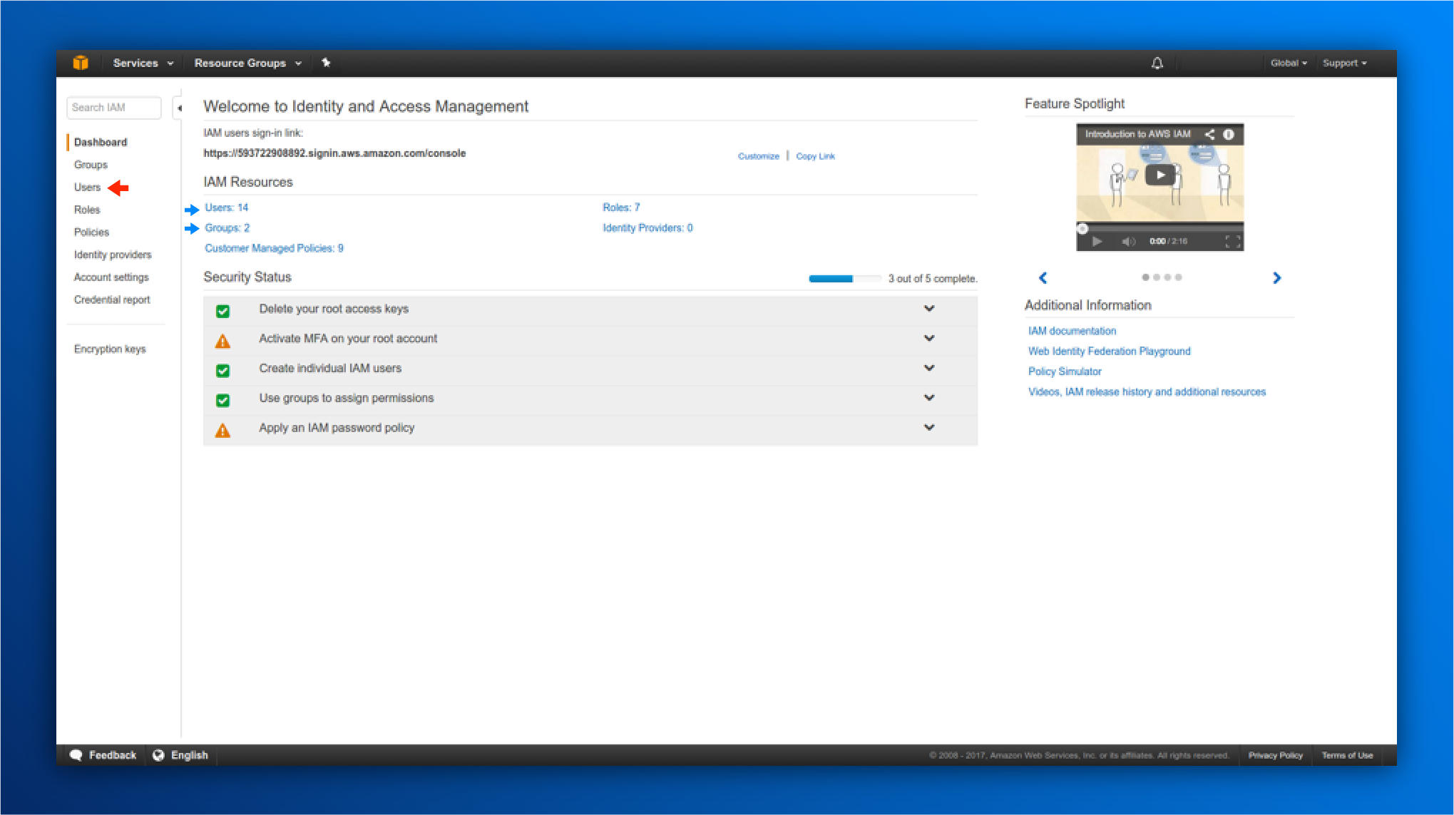This screenshot has height=815, width=1454.
Task: Open Encryption keys in the sidebar
Action: [x=110, y=349]
